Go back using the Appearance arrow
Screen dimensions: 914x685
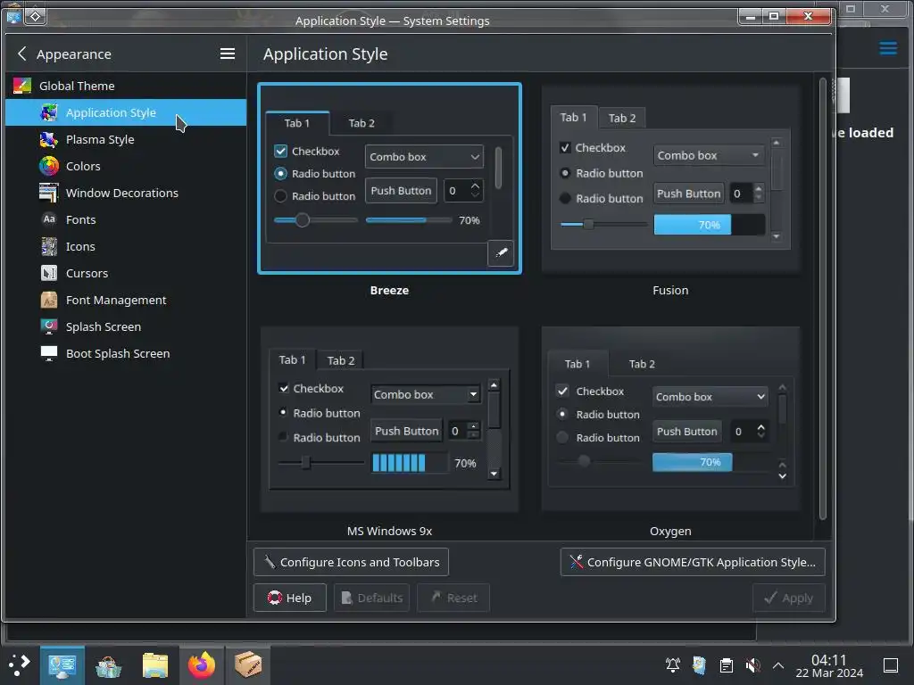[22, 54]
